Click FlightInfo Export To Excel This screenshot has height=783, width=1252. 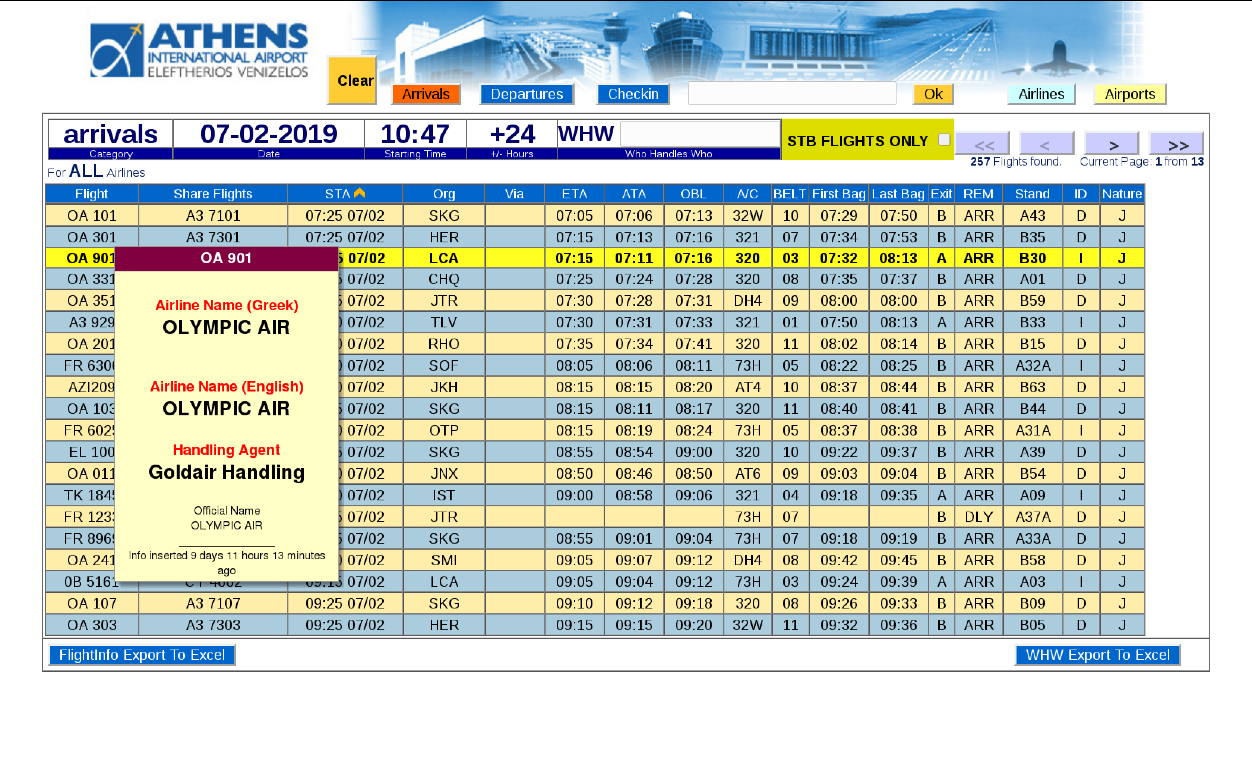(142, 655)
